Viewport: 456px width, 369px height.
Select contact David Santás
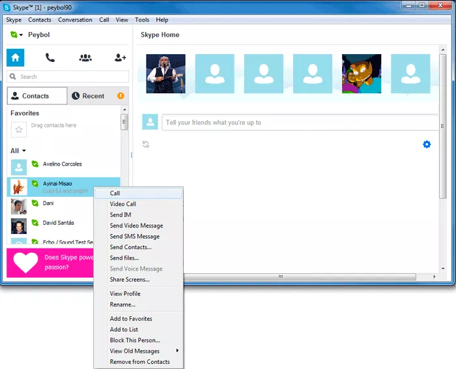50,226
